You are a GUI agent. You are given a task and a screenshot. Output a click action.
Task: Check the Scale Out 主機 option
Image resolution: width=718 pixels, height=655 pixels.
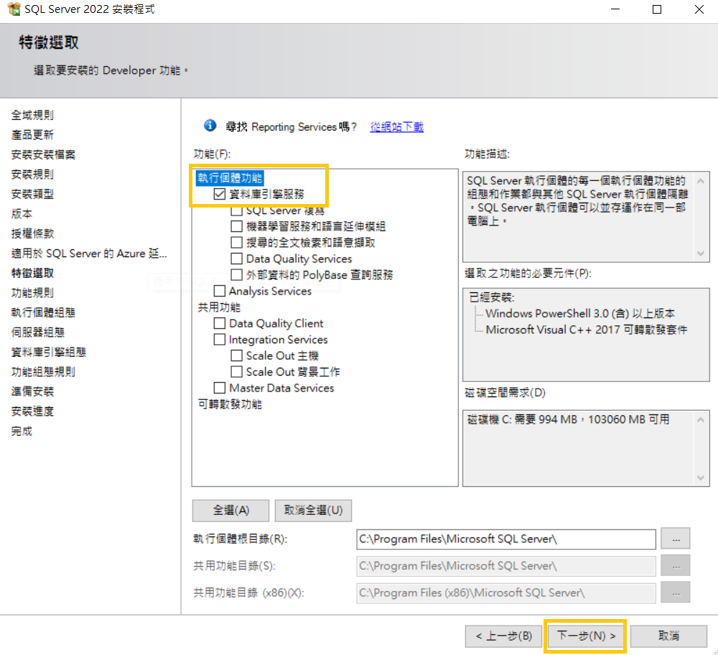(x=237, y=356)
